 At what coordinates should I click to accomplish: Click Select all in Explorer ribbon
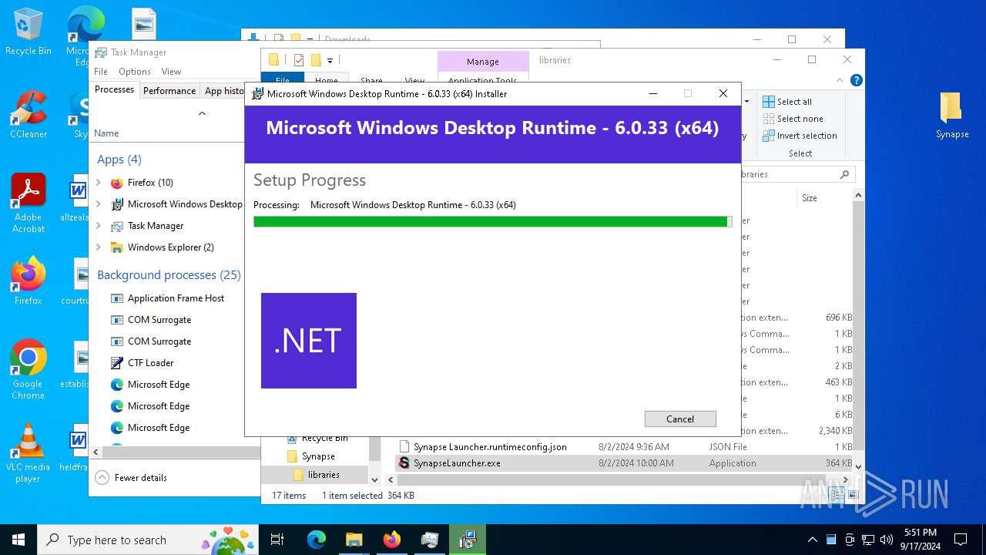[787, 102]
